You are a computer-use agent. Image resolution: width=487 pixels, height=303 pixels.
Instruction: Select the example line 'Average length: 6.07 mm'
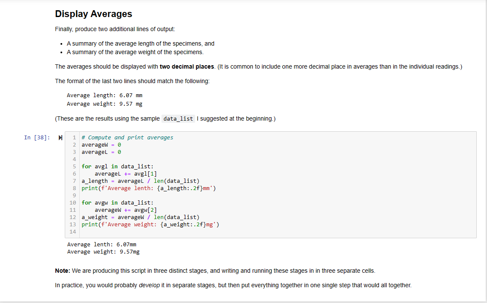(x=104, y=95)
